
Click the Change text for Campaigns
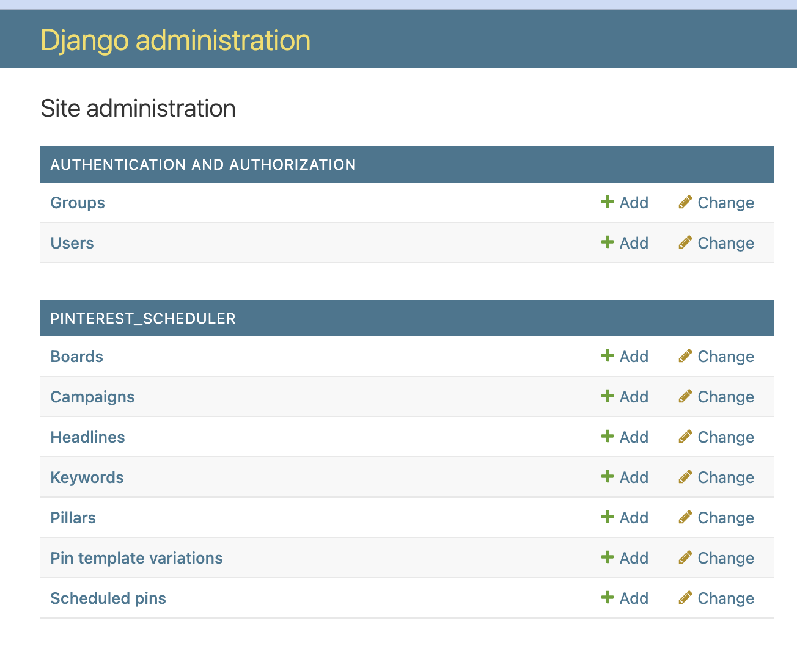[x=725, y=397]
